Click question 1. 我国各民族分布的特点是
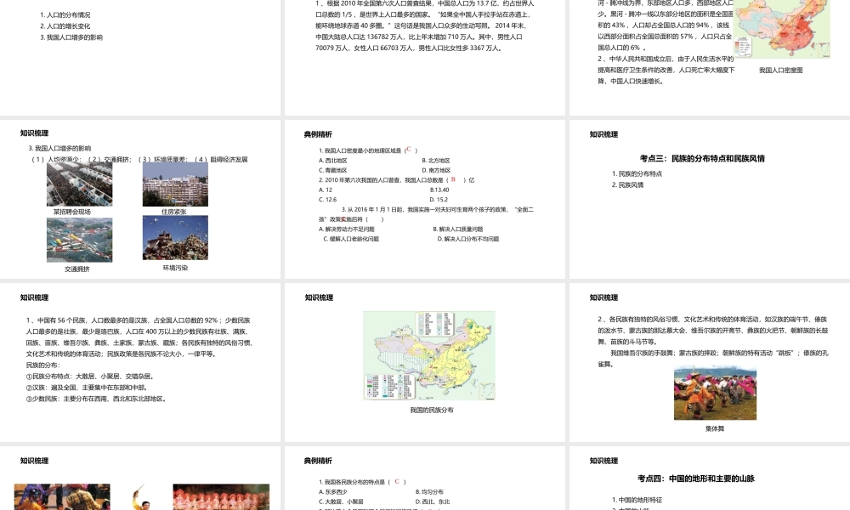This screenshot has width=850, height=510. click(352, 482)
